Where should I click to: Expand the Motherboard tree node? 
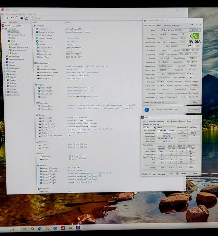pyautogui.click(x=4, y=56)
